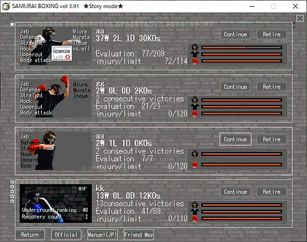
Task: Click the 2W 0L 0D 2KOs record
Action: [124, 91]
